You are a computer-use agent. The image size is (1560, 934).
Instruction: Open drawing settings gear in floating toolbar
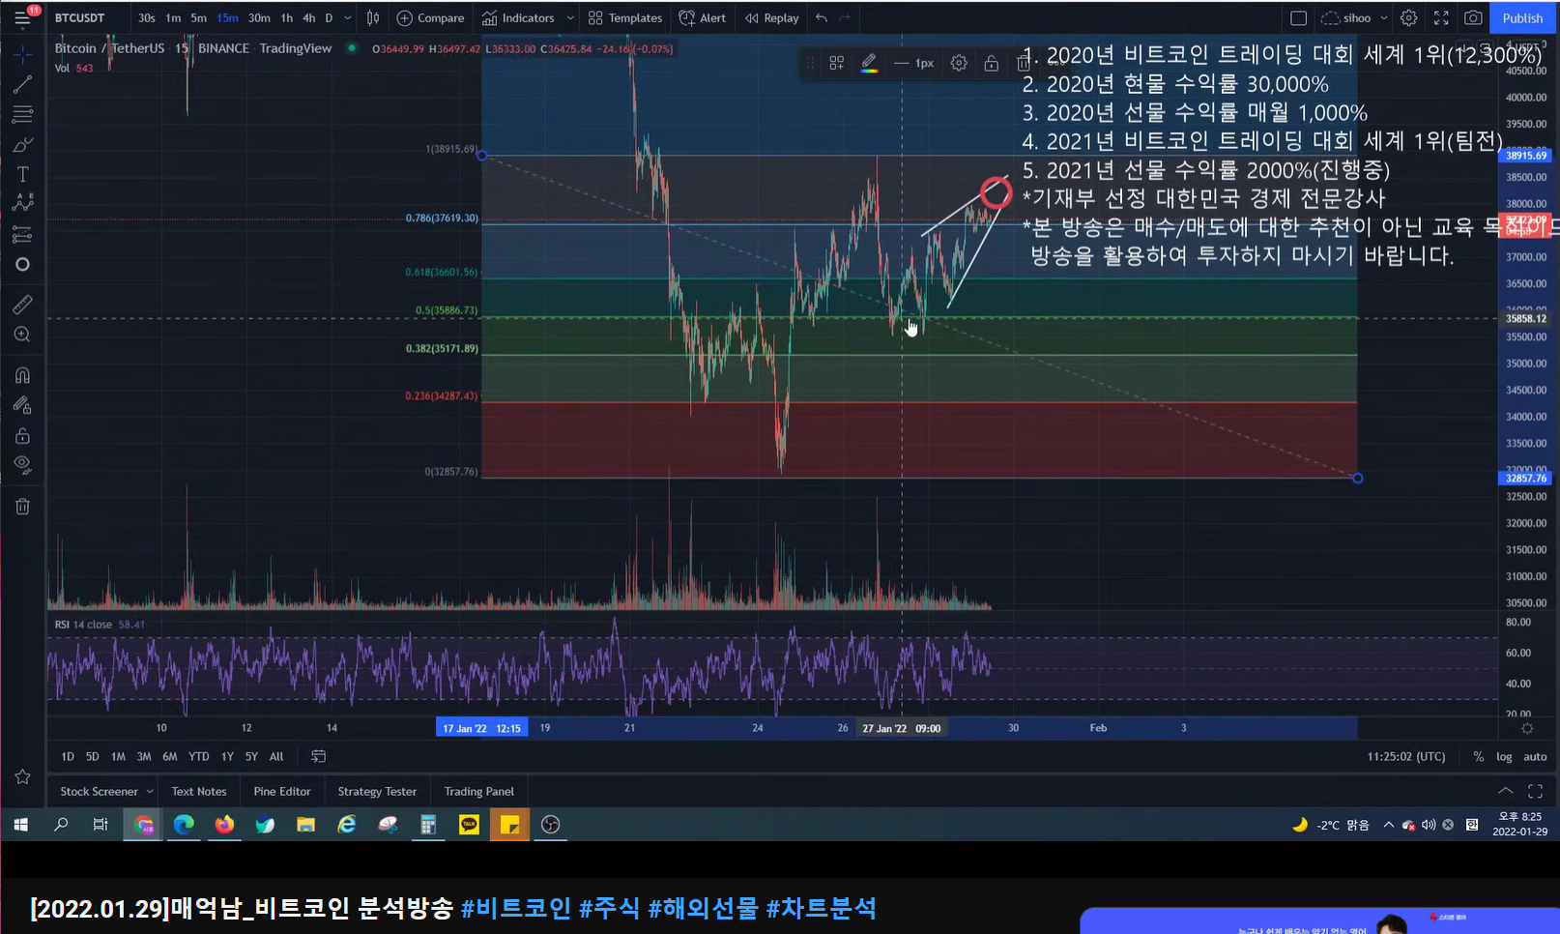(959, 63)
